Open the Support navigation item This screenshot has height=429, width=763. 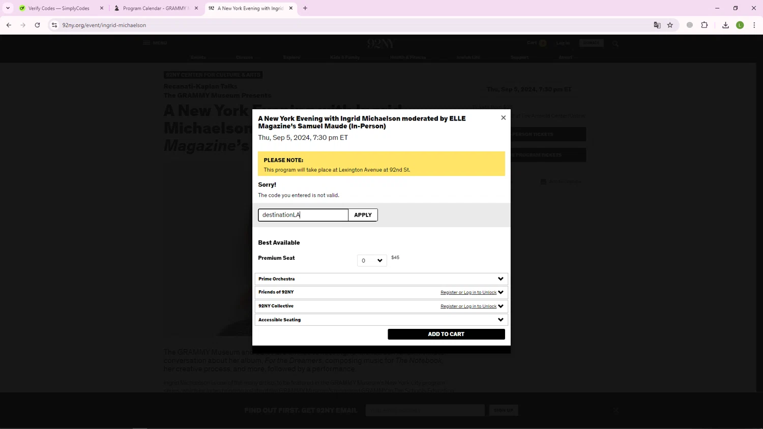click(x=519, y=57)
